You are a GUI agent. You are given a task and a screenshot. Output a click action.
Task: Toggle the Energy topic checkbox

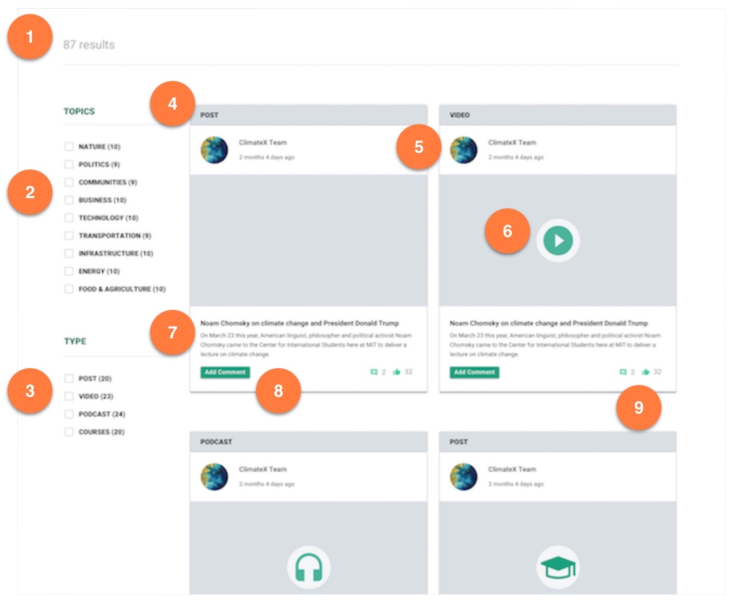69,271
